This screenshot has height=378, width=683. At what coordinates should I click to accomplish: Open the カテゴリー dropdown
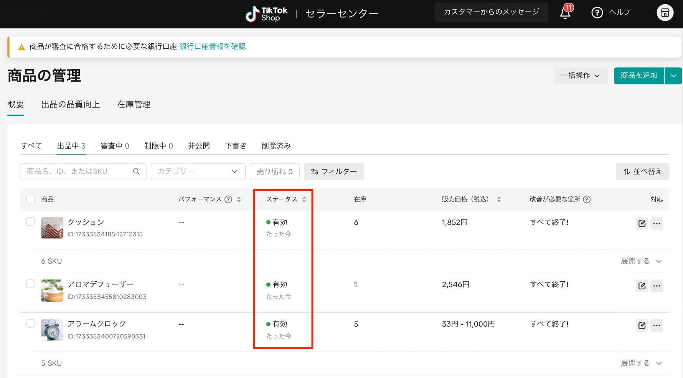click(x=198, y=171)
